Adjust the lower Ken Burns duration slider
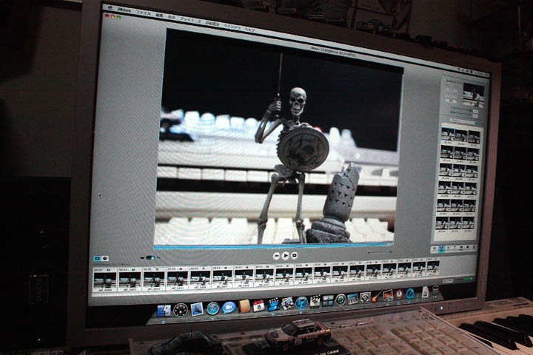This screenshot has height=355, width=533. [461, 115]
